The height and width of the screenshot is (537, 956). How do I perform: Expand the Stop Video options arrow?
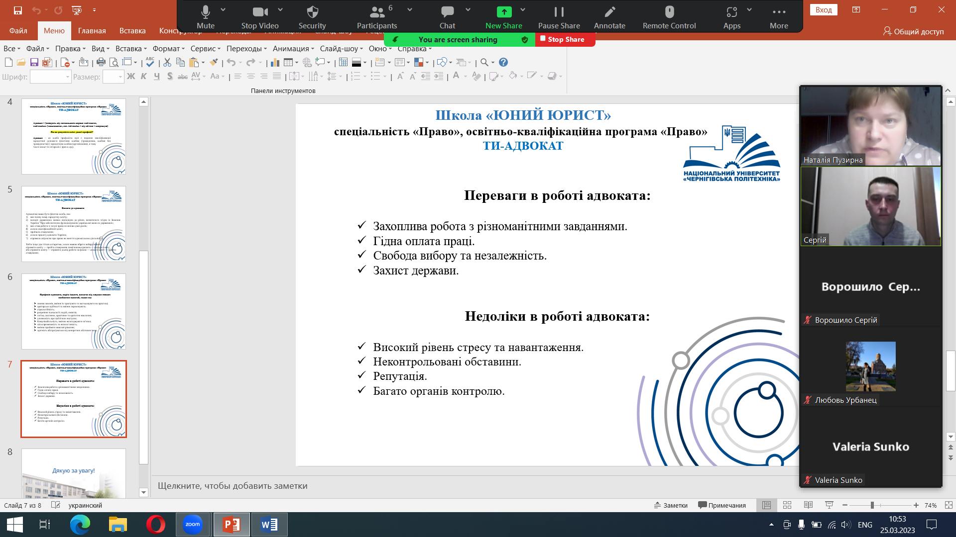tap(281, 9)
